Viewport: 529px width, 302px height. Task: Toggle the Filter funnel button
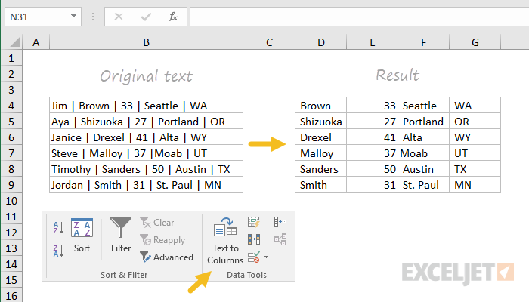click(120, 236)
